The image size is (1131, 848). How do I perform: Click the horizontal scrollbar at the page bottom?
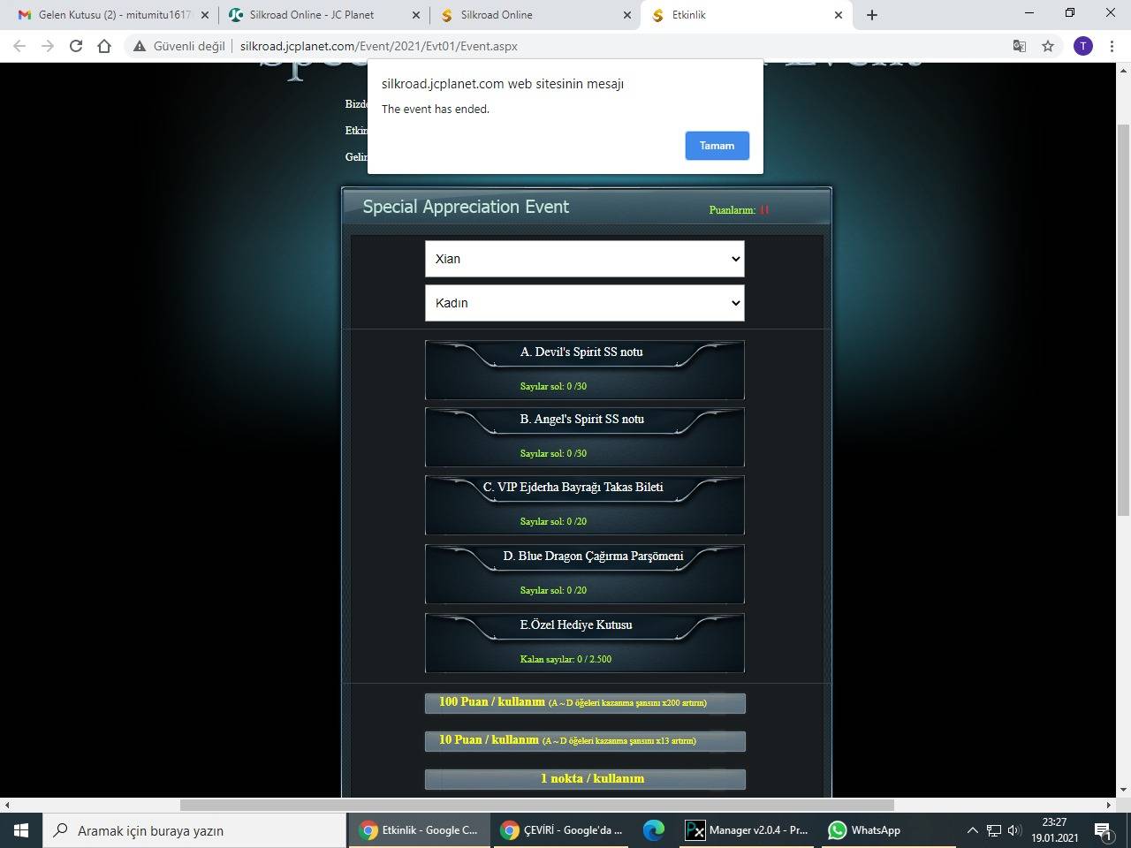[536, 805]
